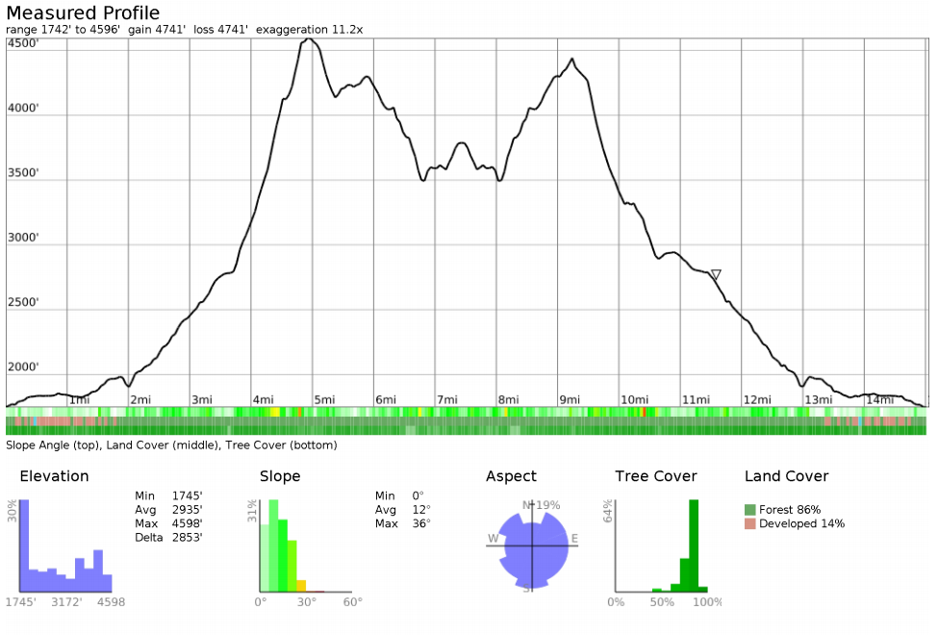The height and width of the screenshot is (635, 938).
Task: Click the Elevation section heading
Action: (55, 476)
